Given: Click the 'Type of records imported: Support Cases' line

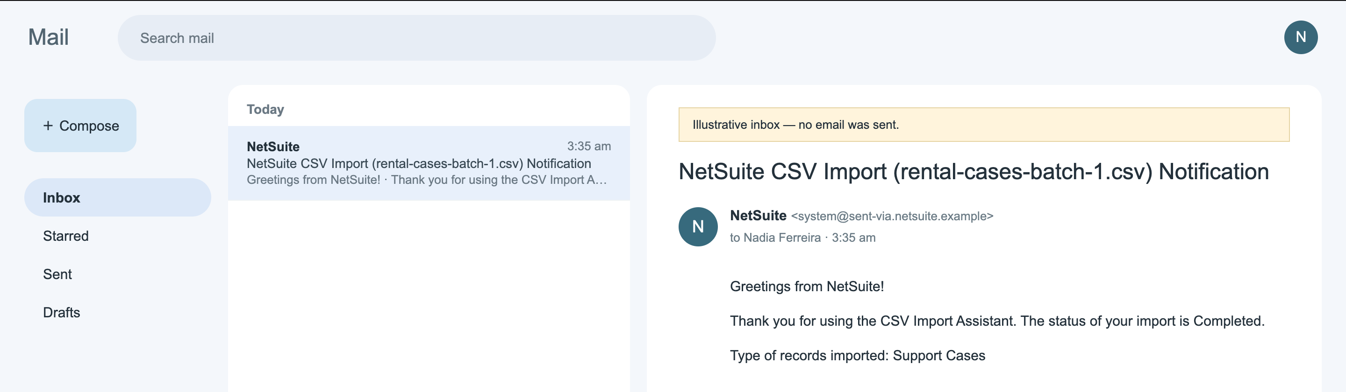Looking at the screenshot, I should [x=858, y=356].
